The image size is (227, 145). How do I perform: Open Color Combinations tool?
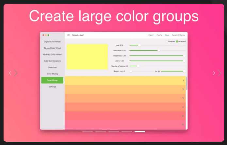pyautogui.click(x=52, y=61)
